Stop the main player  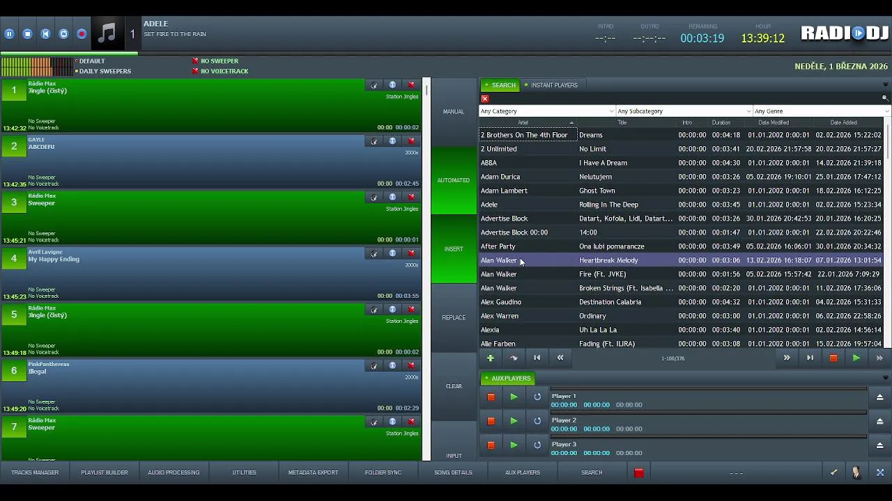[27, 33]
